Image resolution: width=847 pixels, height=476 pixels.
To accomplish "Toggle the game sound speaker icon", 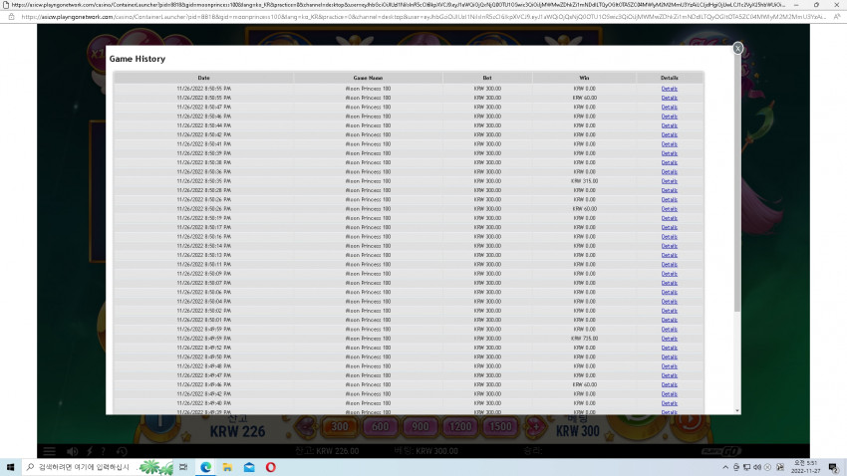I will (72, 451).
